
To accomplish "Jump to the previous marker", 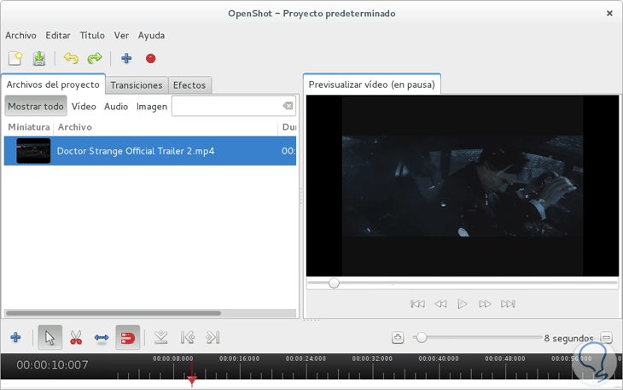I will click(187, 338).
